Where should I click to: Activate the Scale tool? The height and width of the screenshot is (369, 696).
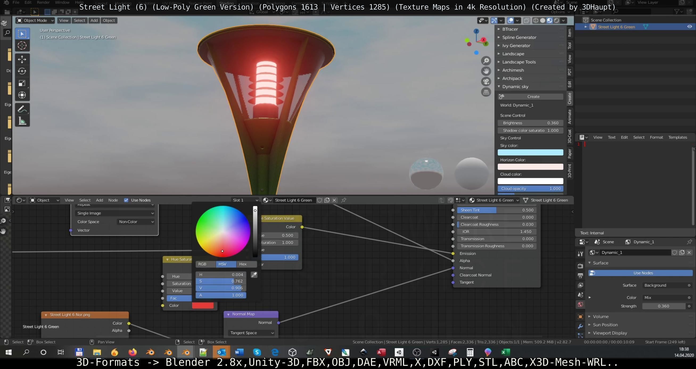tap(22, 83)
